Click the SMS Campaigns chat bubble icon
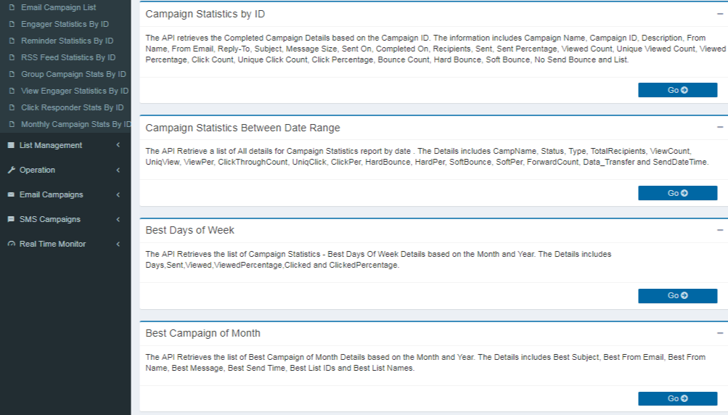The height and width of the screenshot is (415, 728). [11, 219]
